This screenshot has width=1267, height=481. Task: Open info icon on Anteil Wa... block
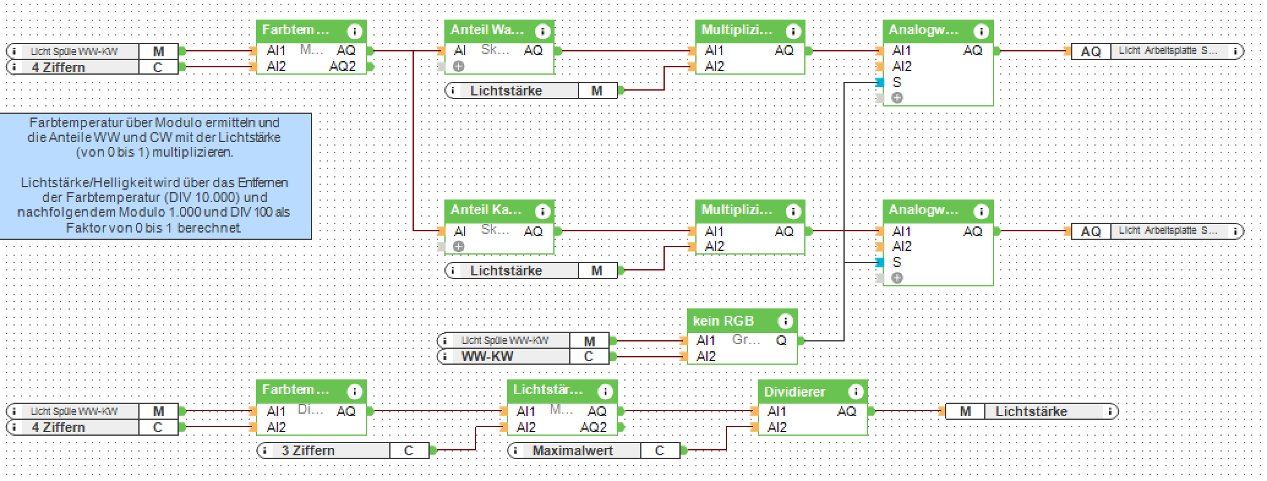[x=542, y=31]
